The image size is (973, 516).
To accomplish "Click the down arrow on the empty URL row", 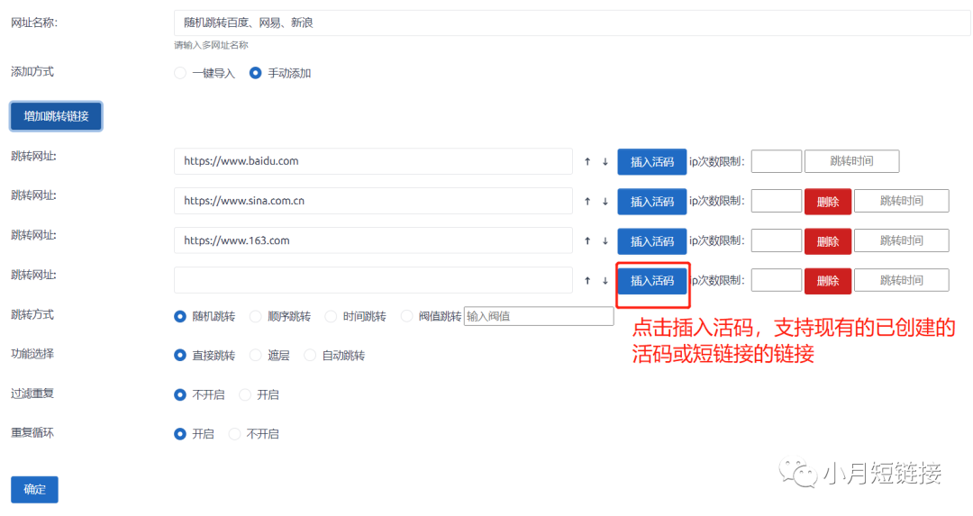I will [x=605, y=281].
